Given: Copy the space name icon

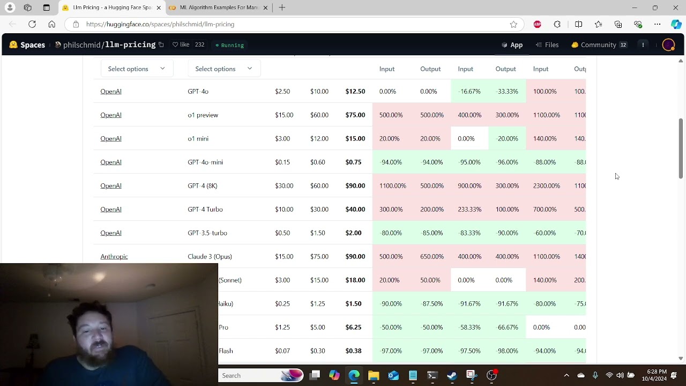Looking at the screenshot, I should [x=161, y=45].
